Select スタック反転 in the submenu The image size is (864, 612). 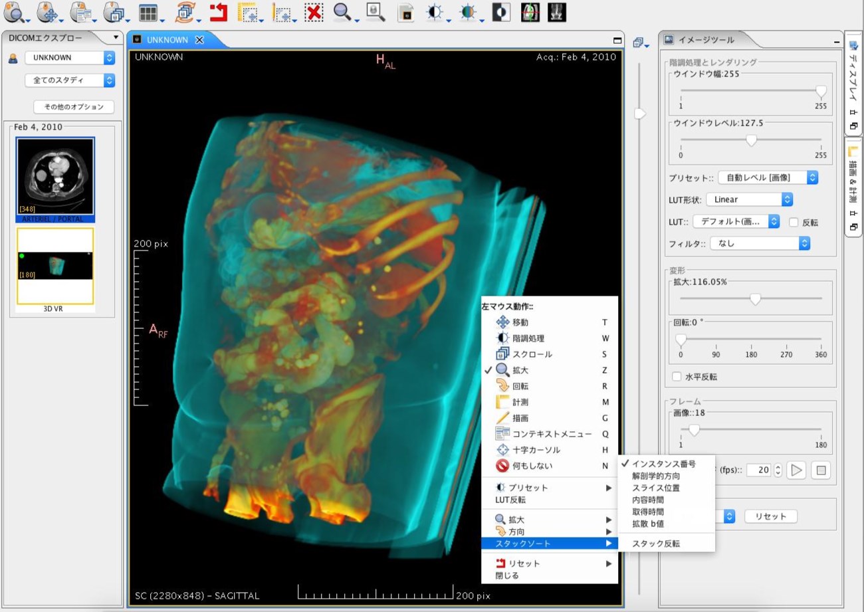pyautogui.click(x=666, y=544)
